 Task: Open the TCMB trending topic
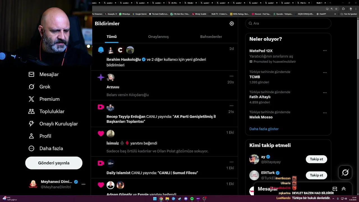255,77
